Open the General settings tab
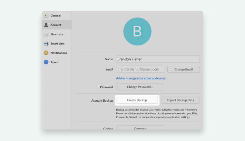The height and width of the screenshot is (141, 245). tap(55, 15)
